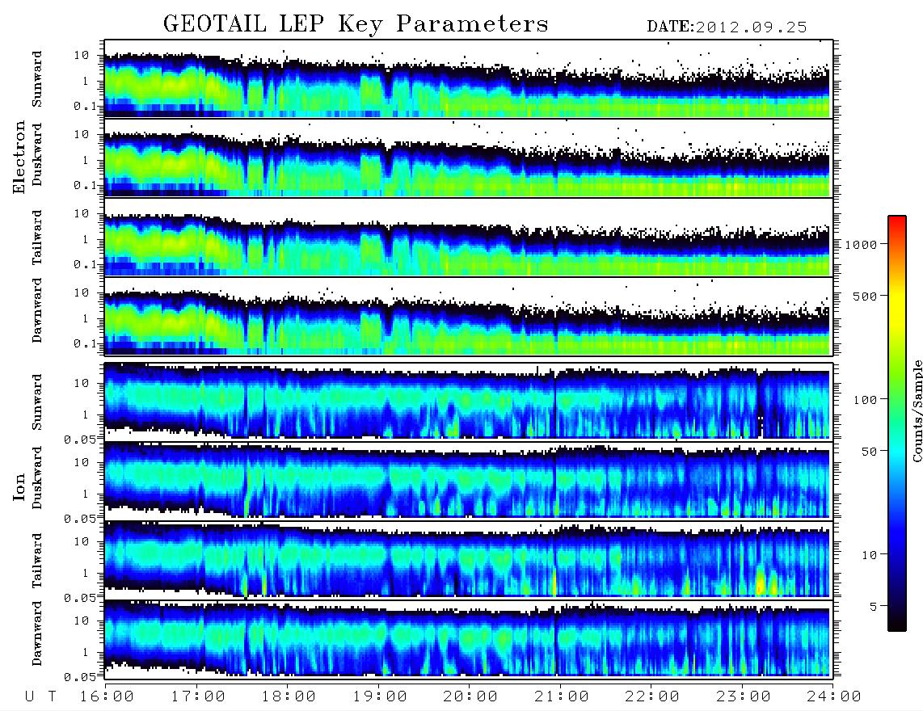The width and height of the screenshot is (923, 711).
Task: Click the Ion Tailward spectrogram panel
Action: coord(469,560)
